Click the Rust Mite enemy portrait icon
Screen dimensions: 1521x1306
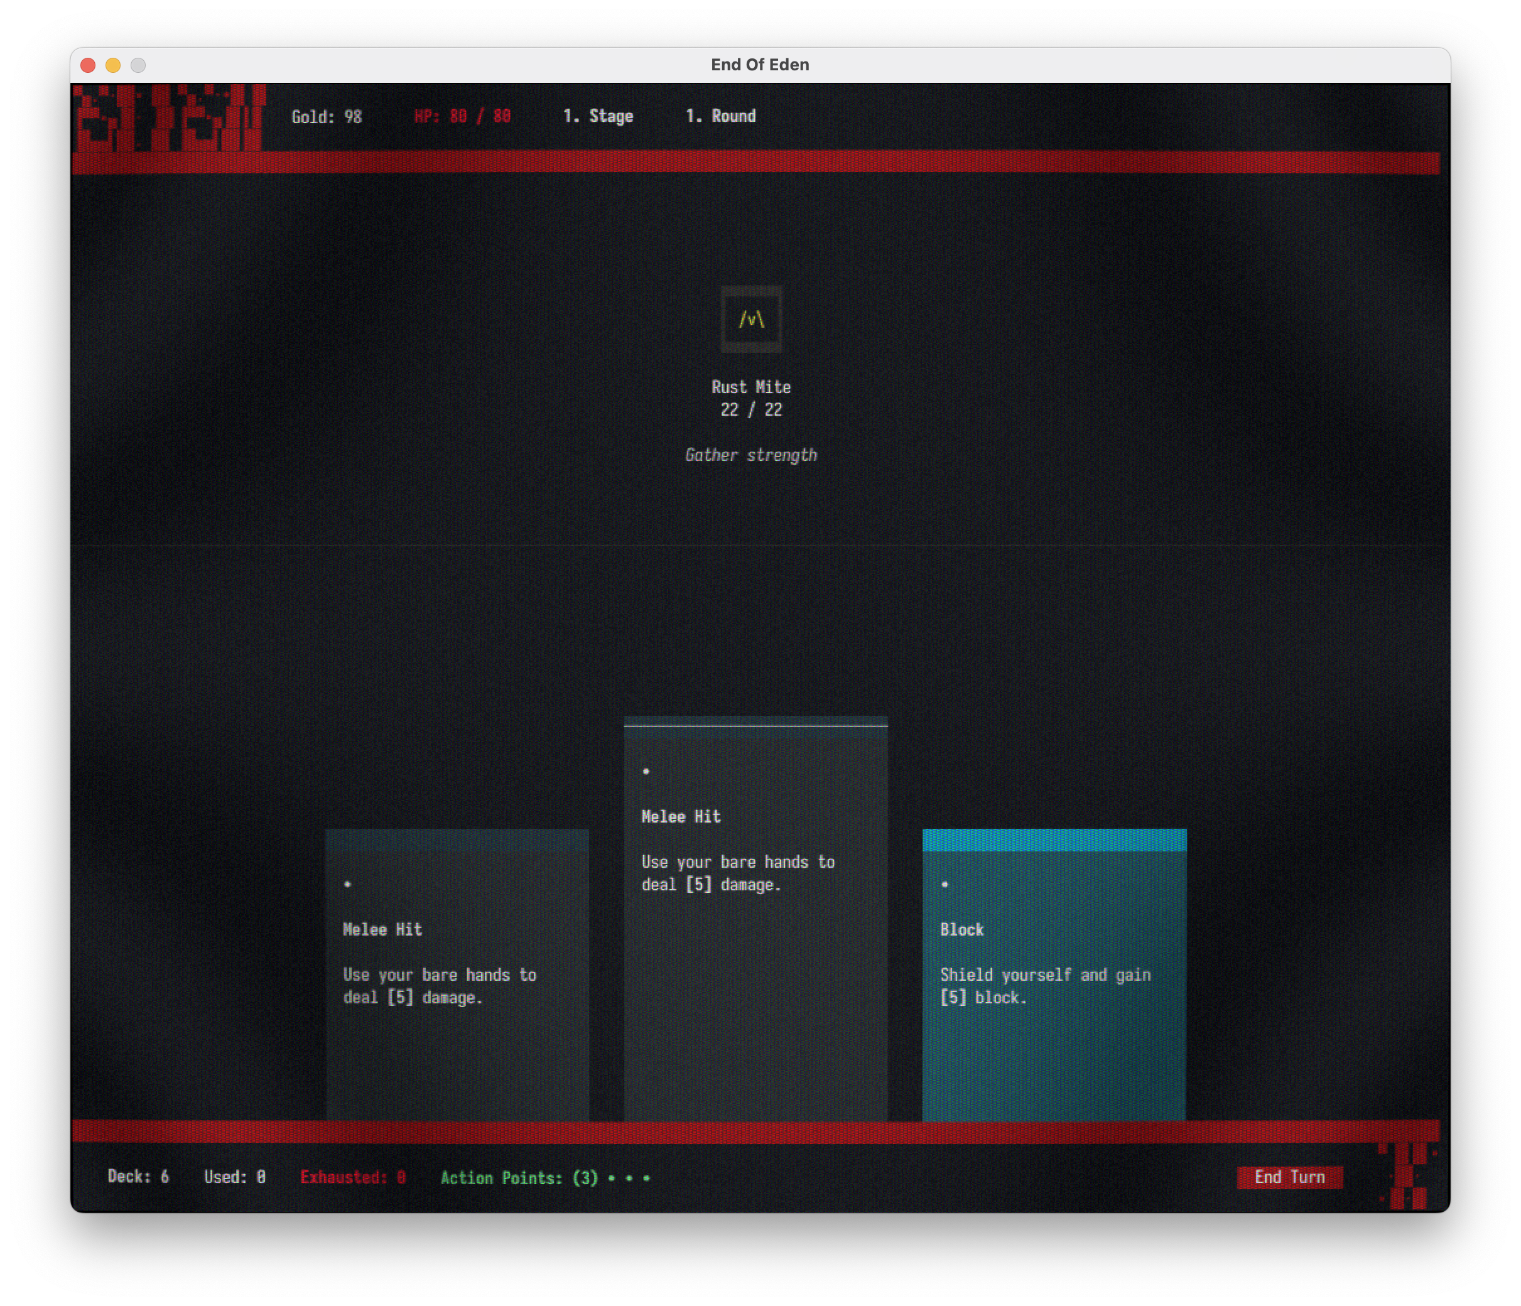(x=751, y=320)
